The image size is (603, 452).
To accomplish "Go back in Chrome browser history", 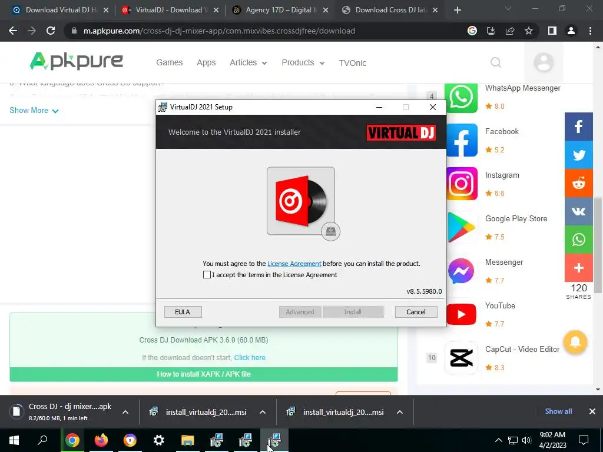I will pos(13,31).
